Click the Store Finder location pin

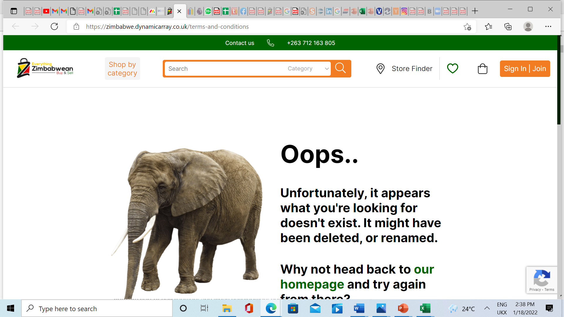(380, 69)
